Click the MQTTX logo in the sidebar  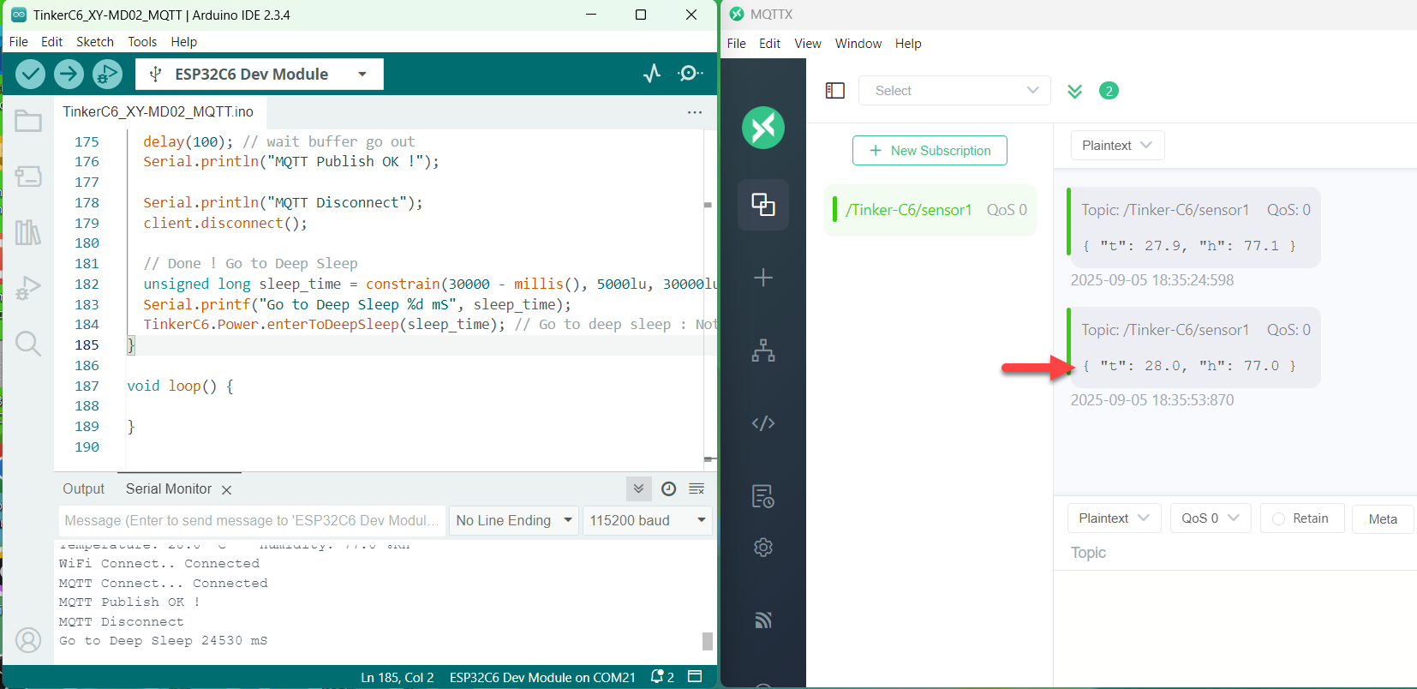pos(763,128)
